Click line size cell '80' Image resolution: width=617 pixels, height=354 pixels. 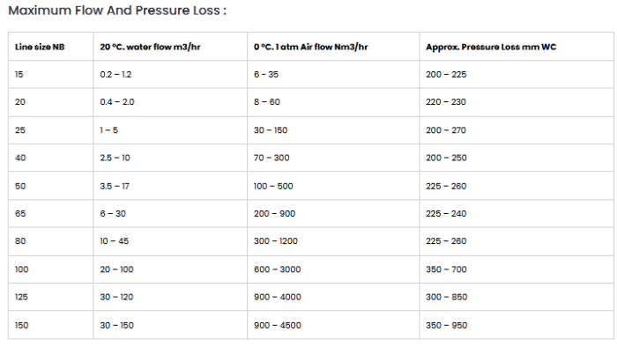(x=19, y=241)
